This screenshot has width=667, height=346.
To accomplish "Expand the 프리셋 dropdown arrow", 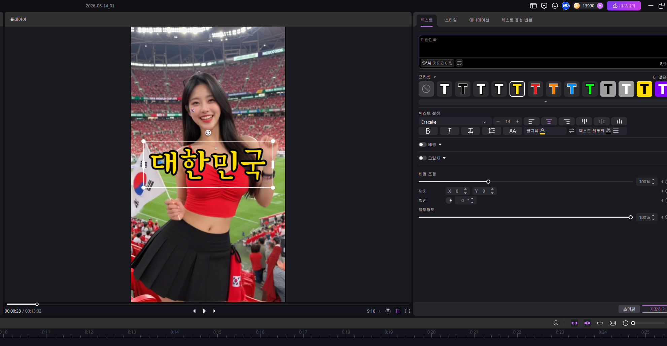I will (435, 77).
